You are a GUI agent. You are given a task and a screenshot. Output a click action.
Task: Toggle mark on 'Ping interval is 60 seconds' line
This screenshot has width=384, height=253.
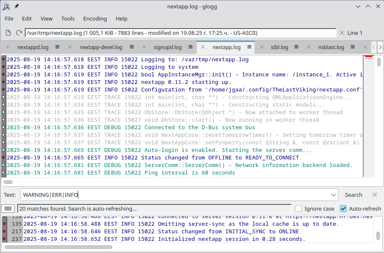coord(3,173)
